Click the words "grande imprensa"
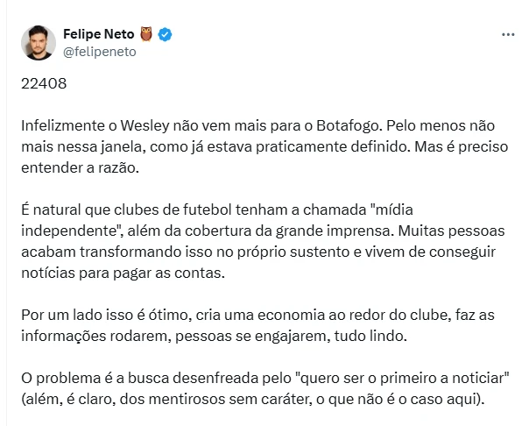 click(335, 231)
